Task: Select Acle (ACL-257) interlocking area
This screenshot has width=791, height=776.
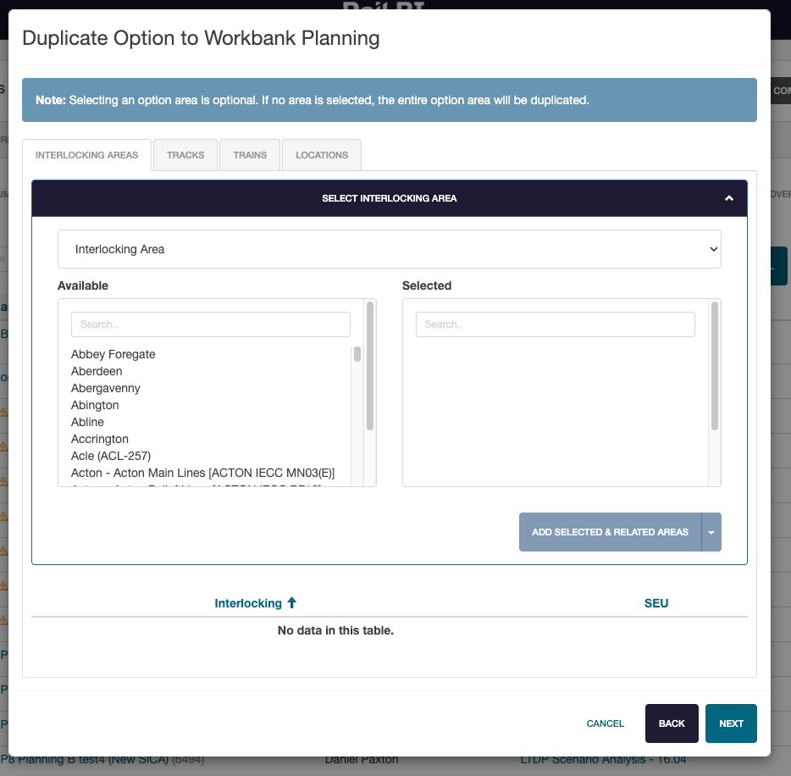Action: click(x=111, y=456)
